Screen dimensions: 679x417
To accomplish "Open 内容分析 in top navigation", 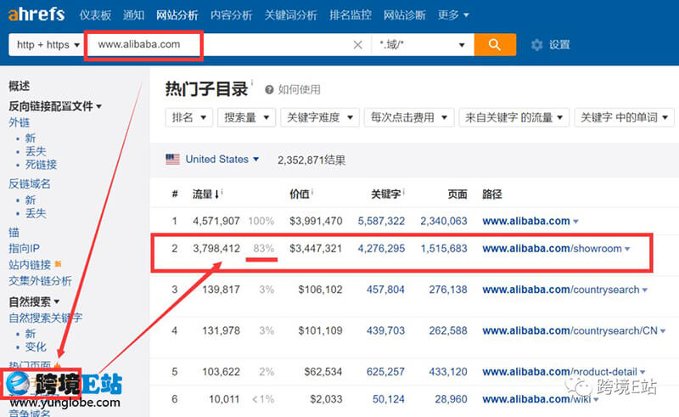I will [231, 15].
